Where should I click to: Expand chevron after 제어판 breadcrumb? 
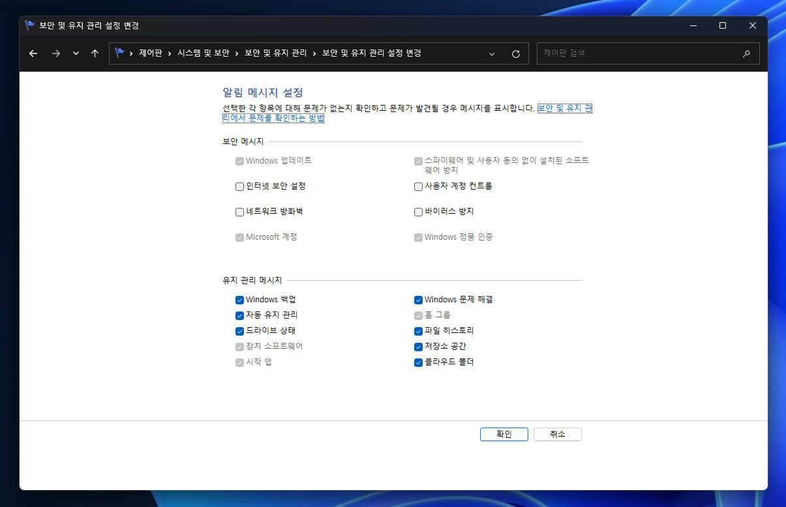pos(170,53)
